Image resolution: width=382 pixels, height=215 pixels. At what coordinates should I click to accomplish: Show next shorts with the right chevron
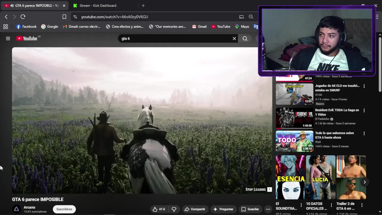[x=364, y=182]
